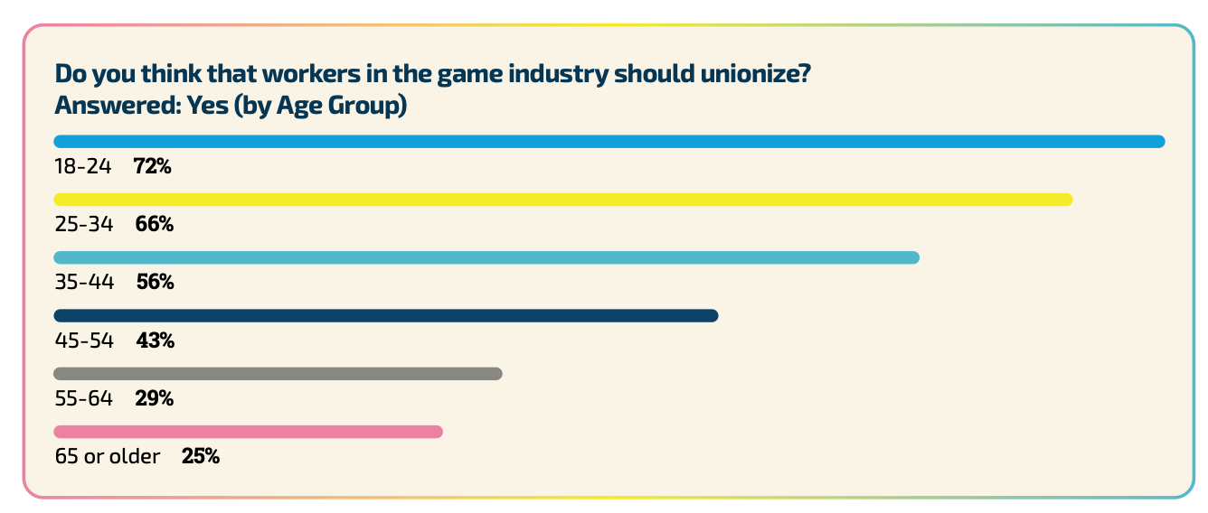Click the 29% percentage value
Screen dimensions: 1208x513
(154, 398)
